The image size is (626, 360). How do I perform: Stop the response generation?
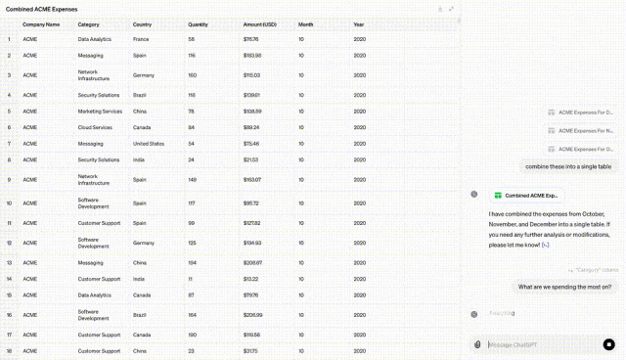point(608,344)
